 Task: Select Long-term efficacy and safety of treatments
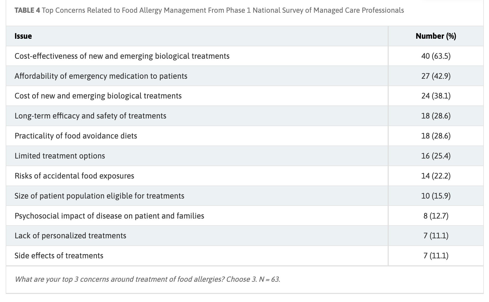pyautogui.click(x=90, y=116)
